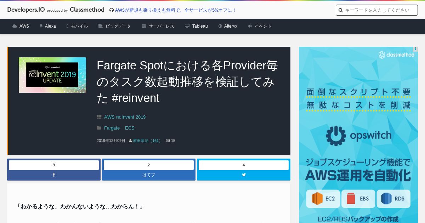425x223 pixels.
Task: Share the article on Twitter
Action: tap(244, 175)
